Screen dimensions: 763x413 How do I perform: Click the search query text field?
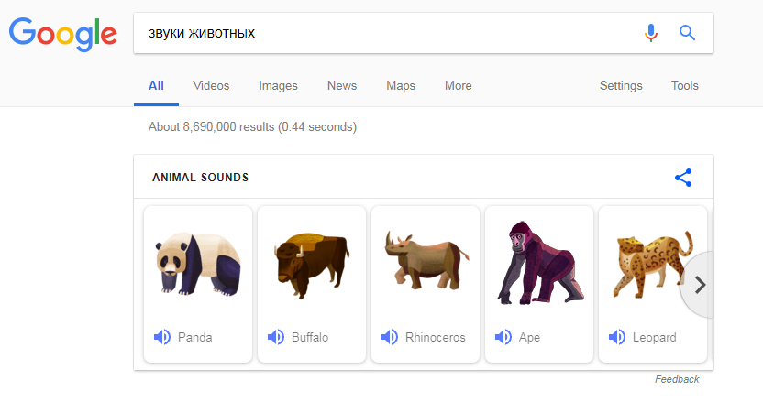click(x=385, y=33)
